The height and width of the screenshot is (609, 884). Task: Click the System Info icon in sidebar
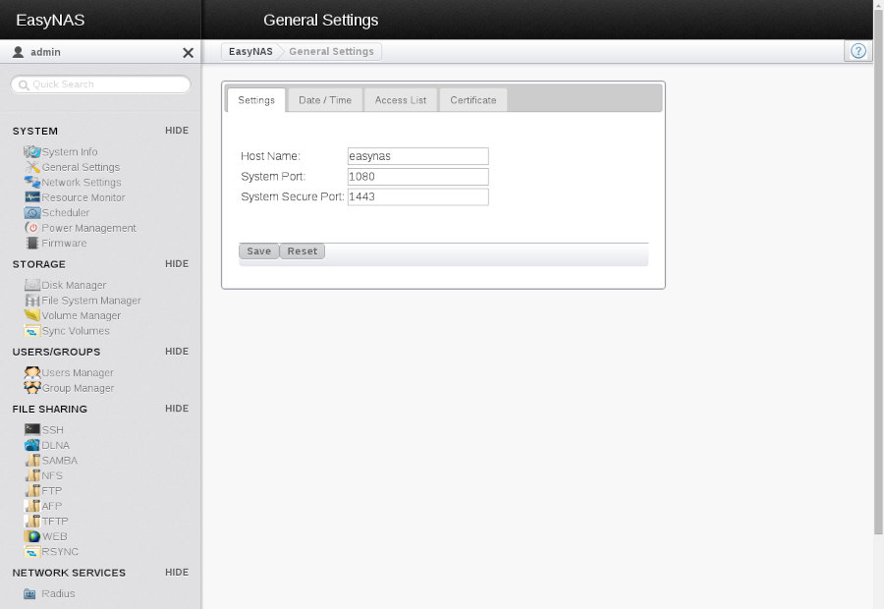[32, 152]
